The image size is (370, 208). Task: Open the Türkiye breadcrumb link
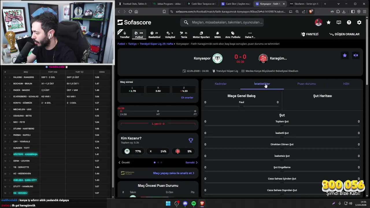tap(132, 44)
